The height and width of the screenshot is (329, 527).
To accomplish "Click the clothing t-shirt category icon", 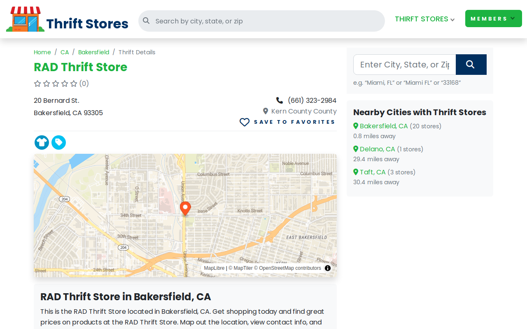I will click(x=42, y=142).
